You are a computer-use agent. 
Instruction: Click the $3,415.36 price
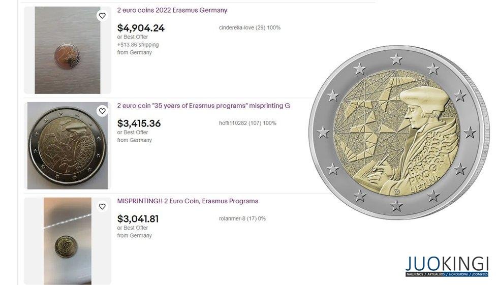point(139,123)
